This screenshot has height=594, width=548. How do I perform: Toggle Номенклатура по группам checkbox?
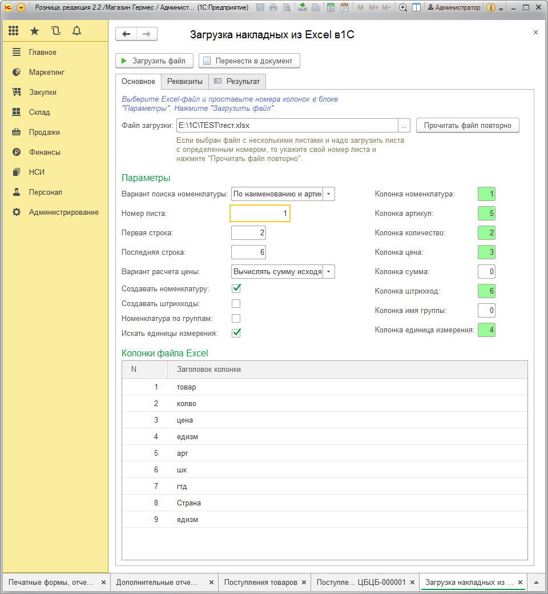(x=236, y=318)
